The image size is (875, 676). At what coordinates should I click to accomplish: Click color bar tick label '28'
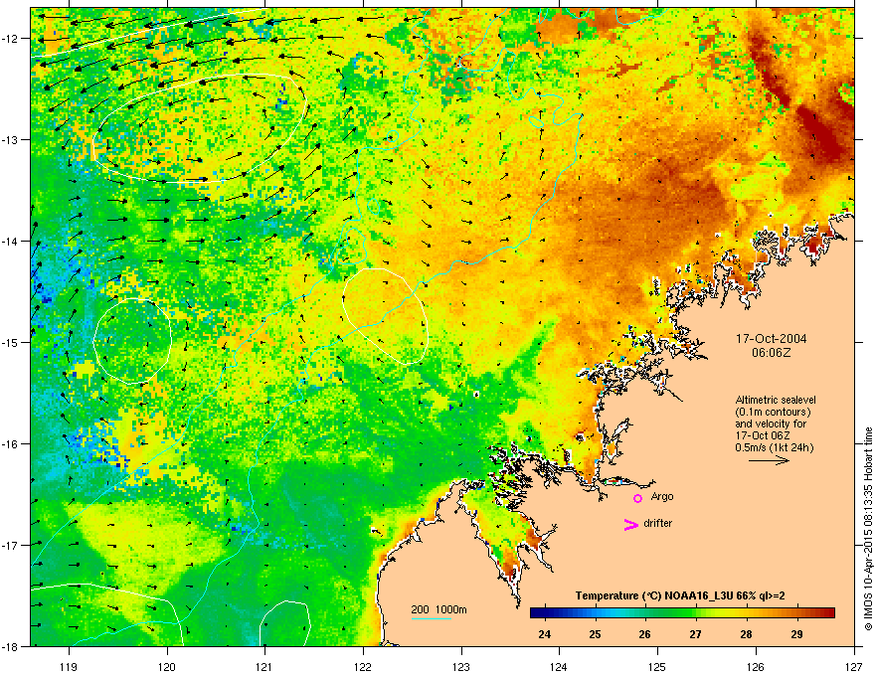pyautogui.click(x=746, y=634)
